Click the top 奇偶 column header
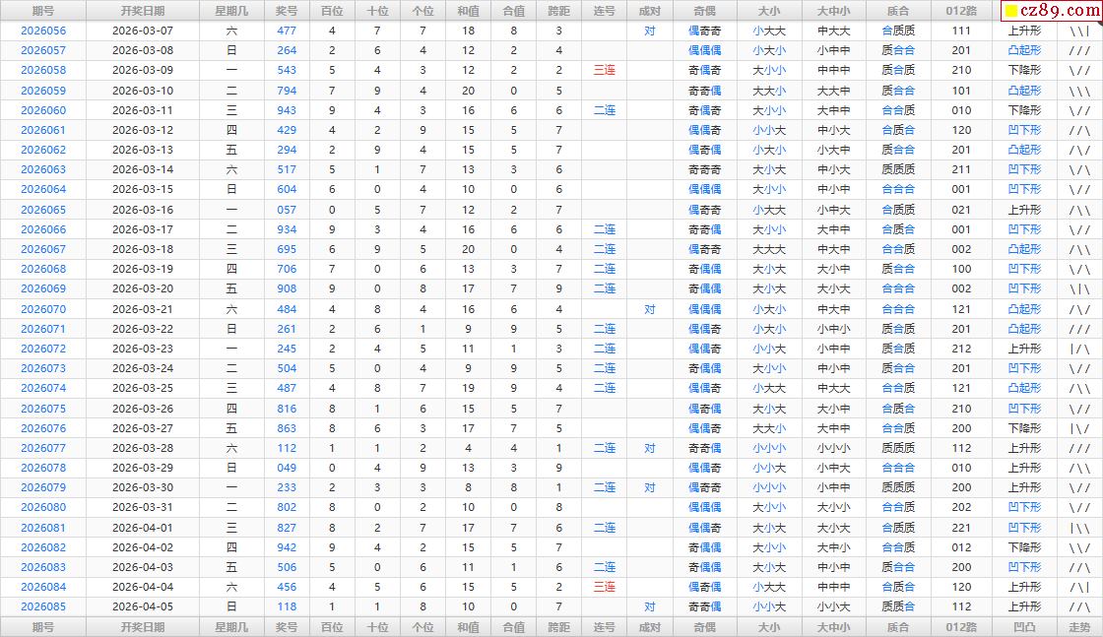 tap(704, 11)
